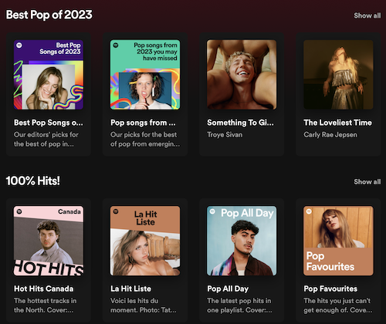
Task: Open the Hot Hits Canada playlist cover
Action: click(49, 241)
